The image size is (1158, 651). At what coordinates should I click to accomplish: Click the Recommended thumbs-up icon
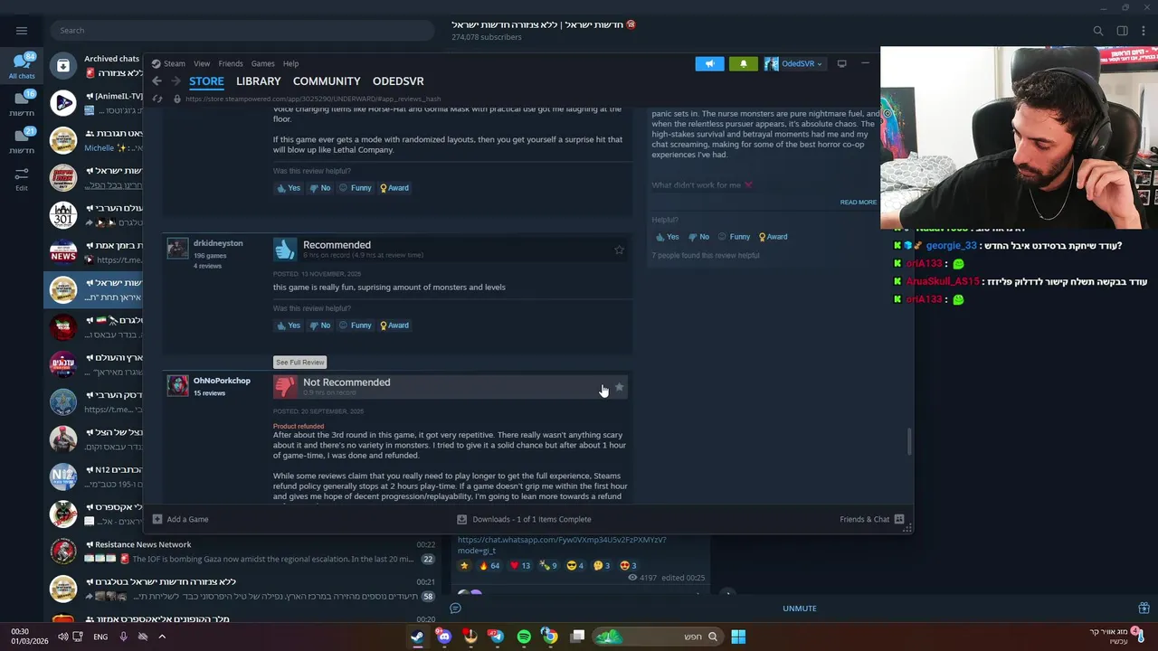click(285, 250)
